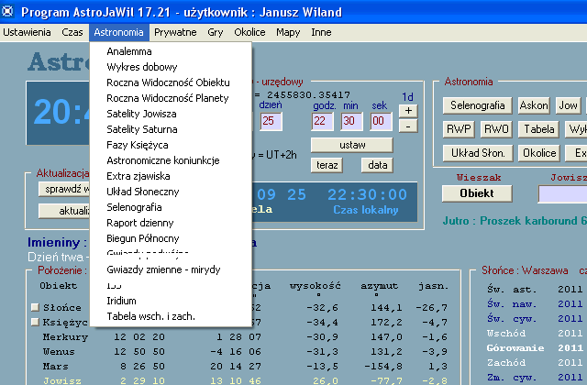This screenshot has height=385, width=587.
Task: Click the RWO button
Action: coord(496,129)
